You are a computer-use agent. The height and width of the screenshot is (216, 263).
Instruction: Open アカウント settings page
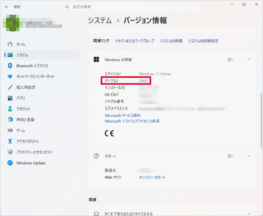[x=42, y=109]
